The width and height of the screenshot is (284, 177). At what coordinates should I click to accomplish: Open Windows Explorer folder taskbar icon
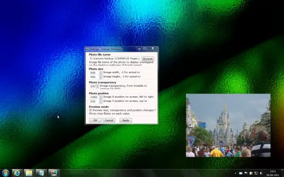tap(29, 173)
